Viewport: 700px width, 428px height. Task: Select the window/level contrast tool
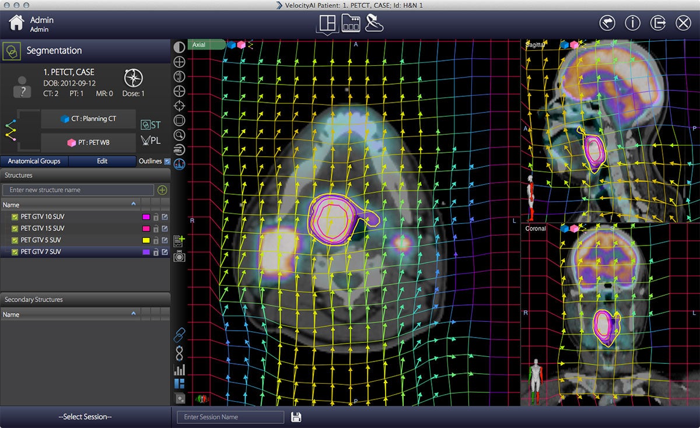180,48
